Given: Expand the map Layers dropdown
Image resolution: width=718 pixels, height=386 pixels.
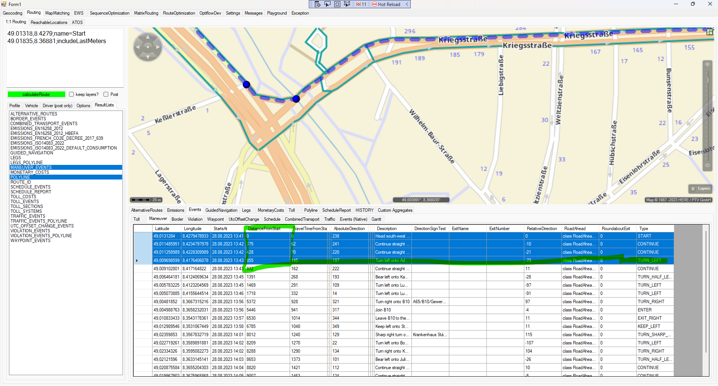Looking at the screenshot, I should [x=700, y=189].
